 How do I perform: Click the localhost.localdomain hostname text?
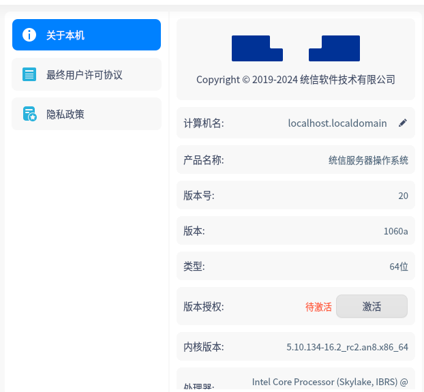tap(337, 123)
